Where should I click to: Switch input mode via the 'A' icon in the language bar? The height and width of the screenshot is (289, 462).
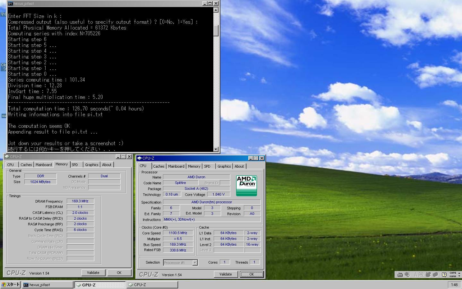click(416, 275)
